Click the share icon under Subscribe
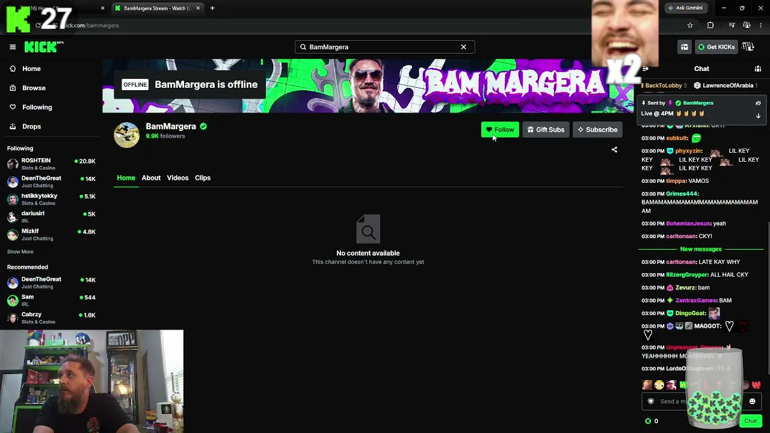The height and width of the screenshot is (433, 770). [x=614, y=150]
